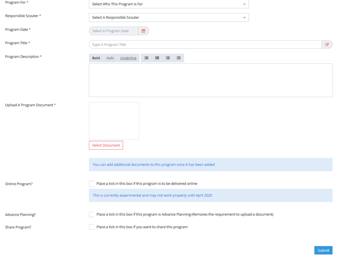This screenshot has height=257, width=337.
Task: Expand the Responsible Scouter dropdown
Action: 168,17
